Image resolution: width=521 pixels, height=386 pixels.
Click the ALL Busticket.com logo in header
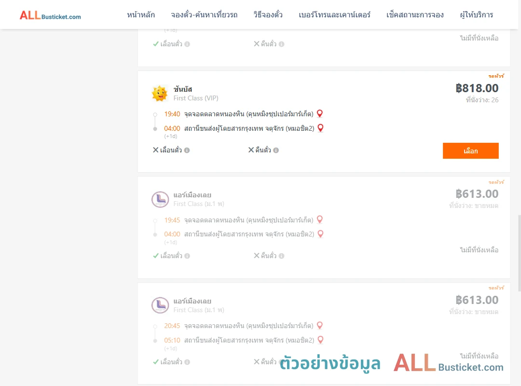pos(50,15)
